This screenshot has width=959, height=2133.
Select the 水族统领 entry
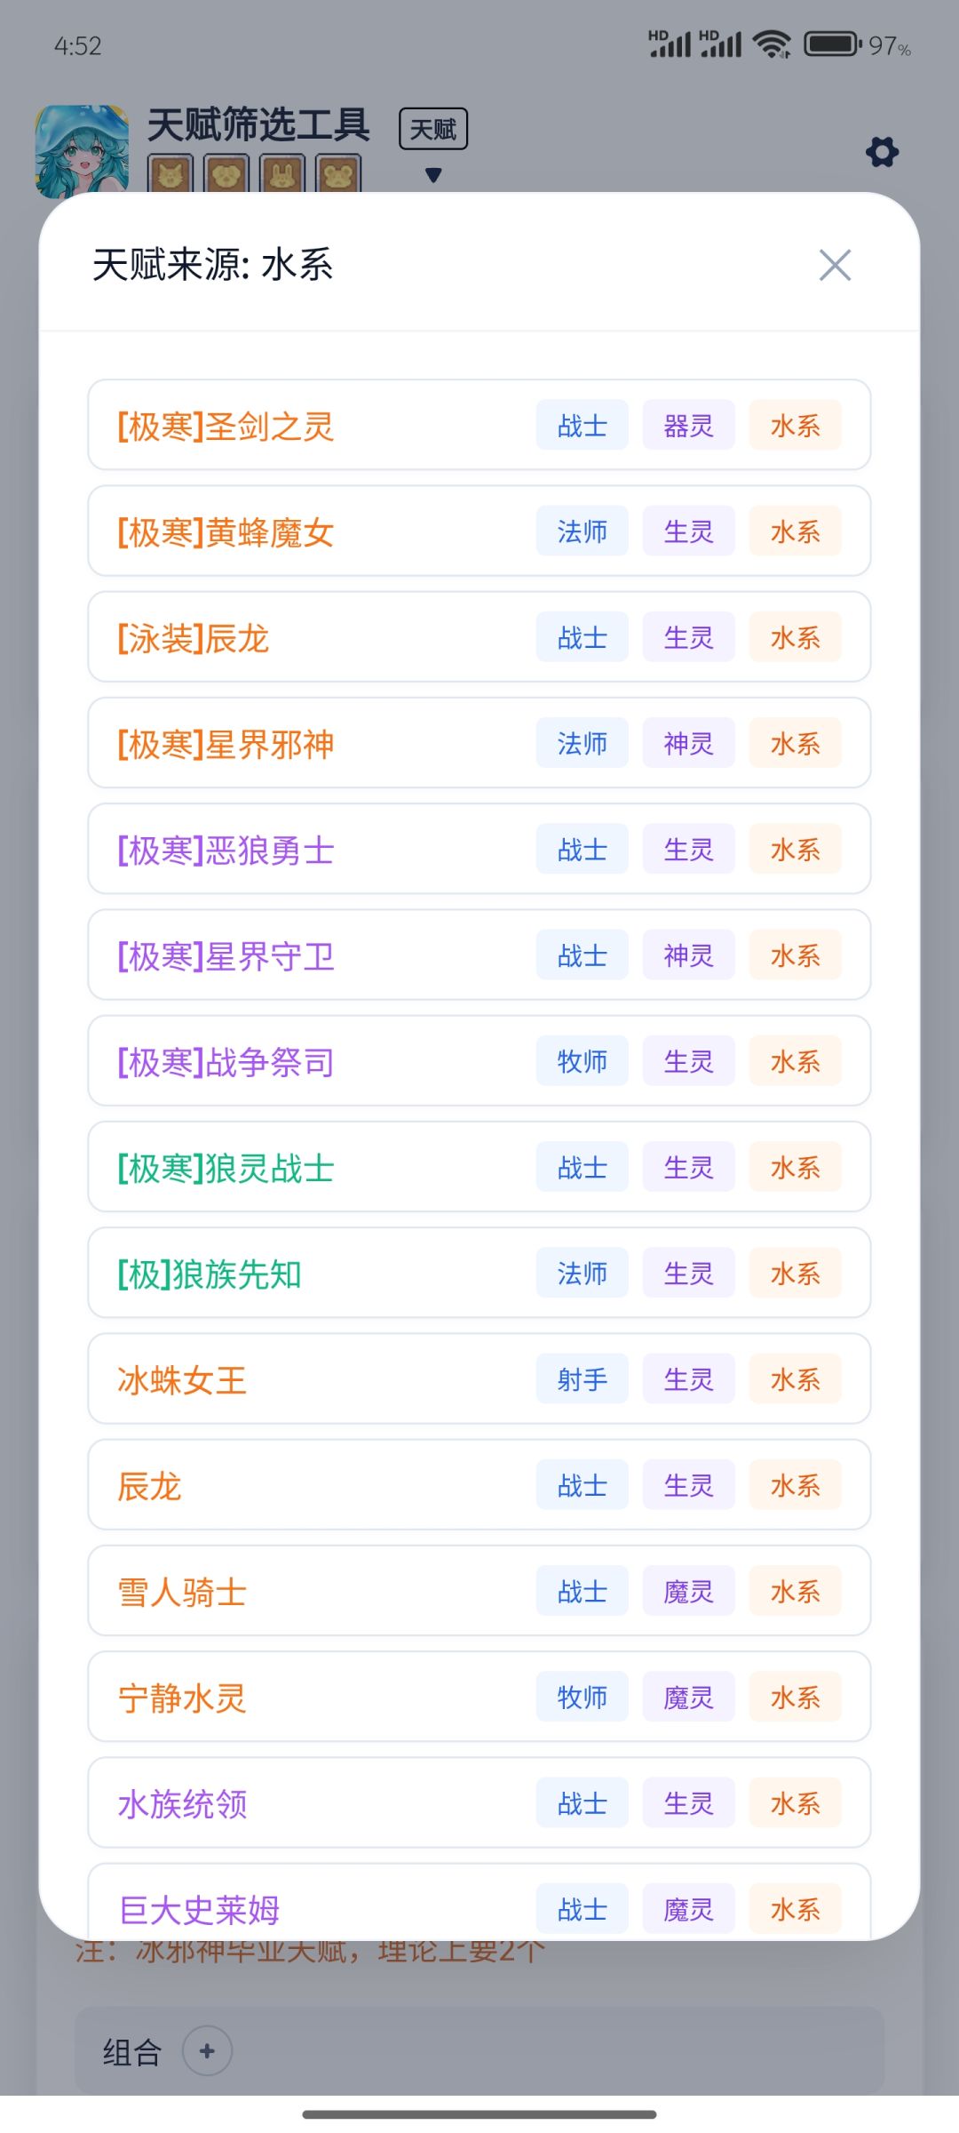click(x=479, y=1803)
